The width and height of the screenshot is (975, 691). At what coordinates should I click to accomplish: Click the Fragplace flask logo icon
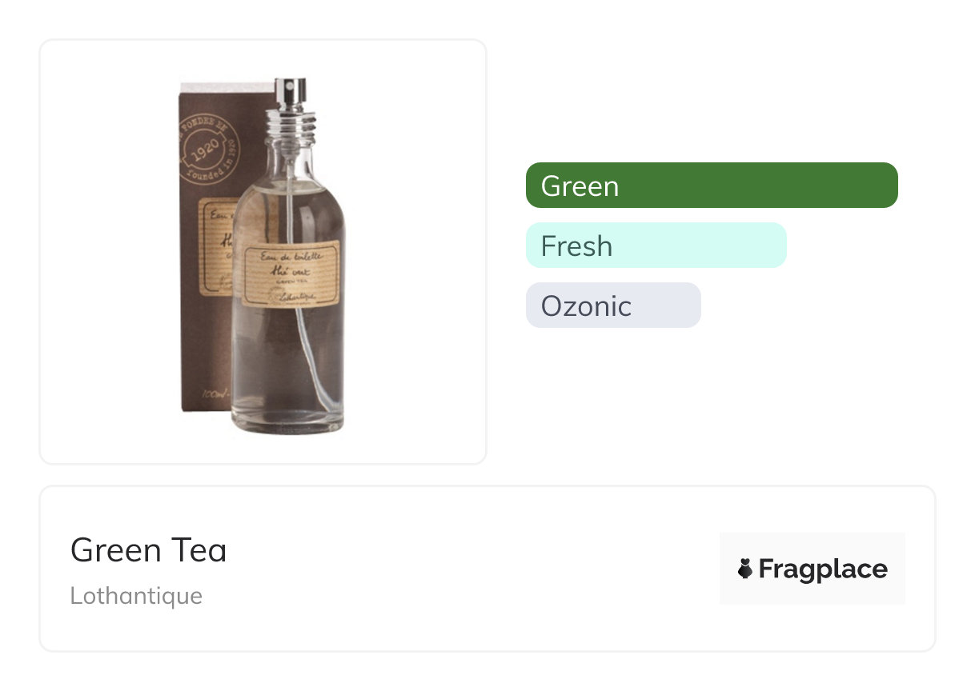coord(745,569)
